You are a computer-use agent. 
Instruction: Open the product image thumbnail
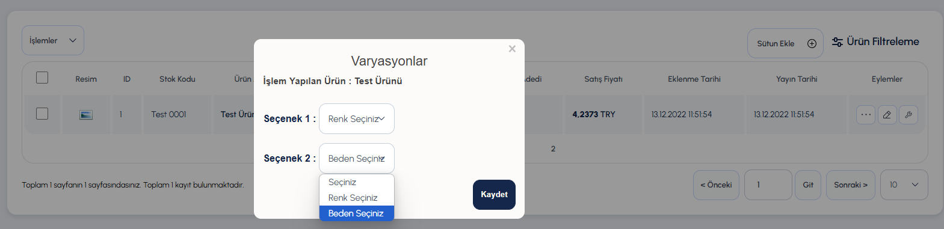point(86,114)
